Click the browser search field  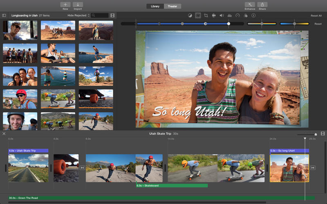pos(101,16)
